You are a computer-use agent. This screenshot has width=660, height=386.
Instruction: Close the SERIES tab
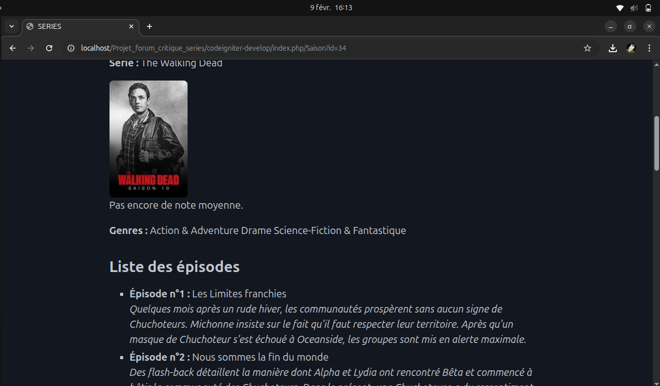click(131, 26)
